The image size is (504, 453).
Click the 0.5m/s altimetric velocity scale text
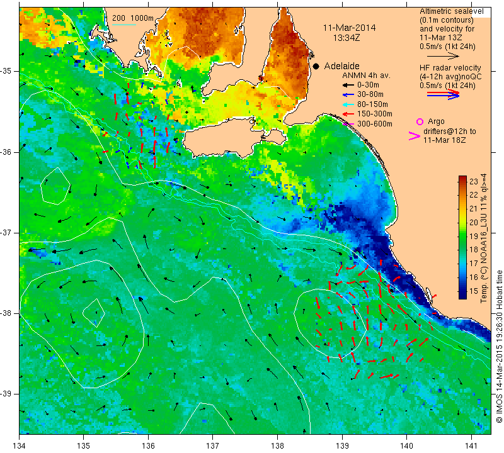447,47
